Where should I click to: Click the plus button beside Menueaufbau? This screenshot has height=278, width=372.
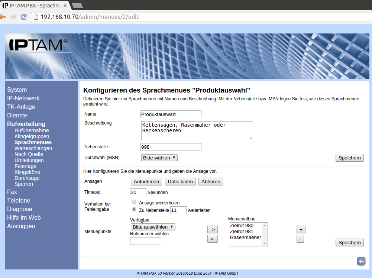point(300,229)
